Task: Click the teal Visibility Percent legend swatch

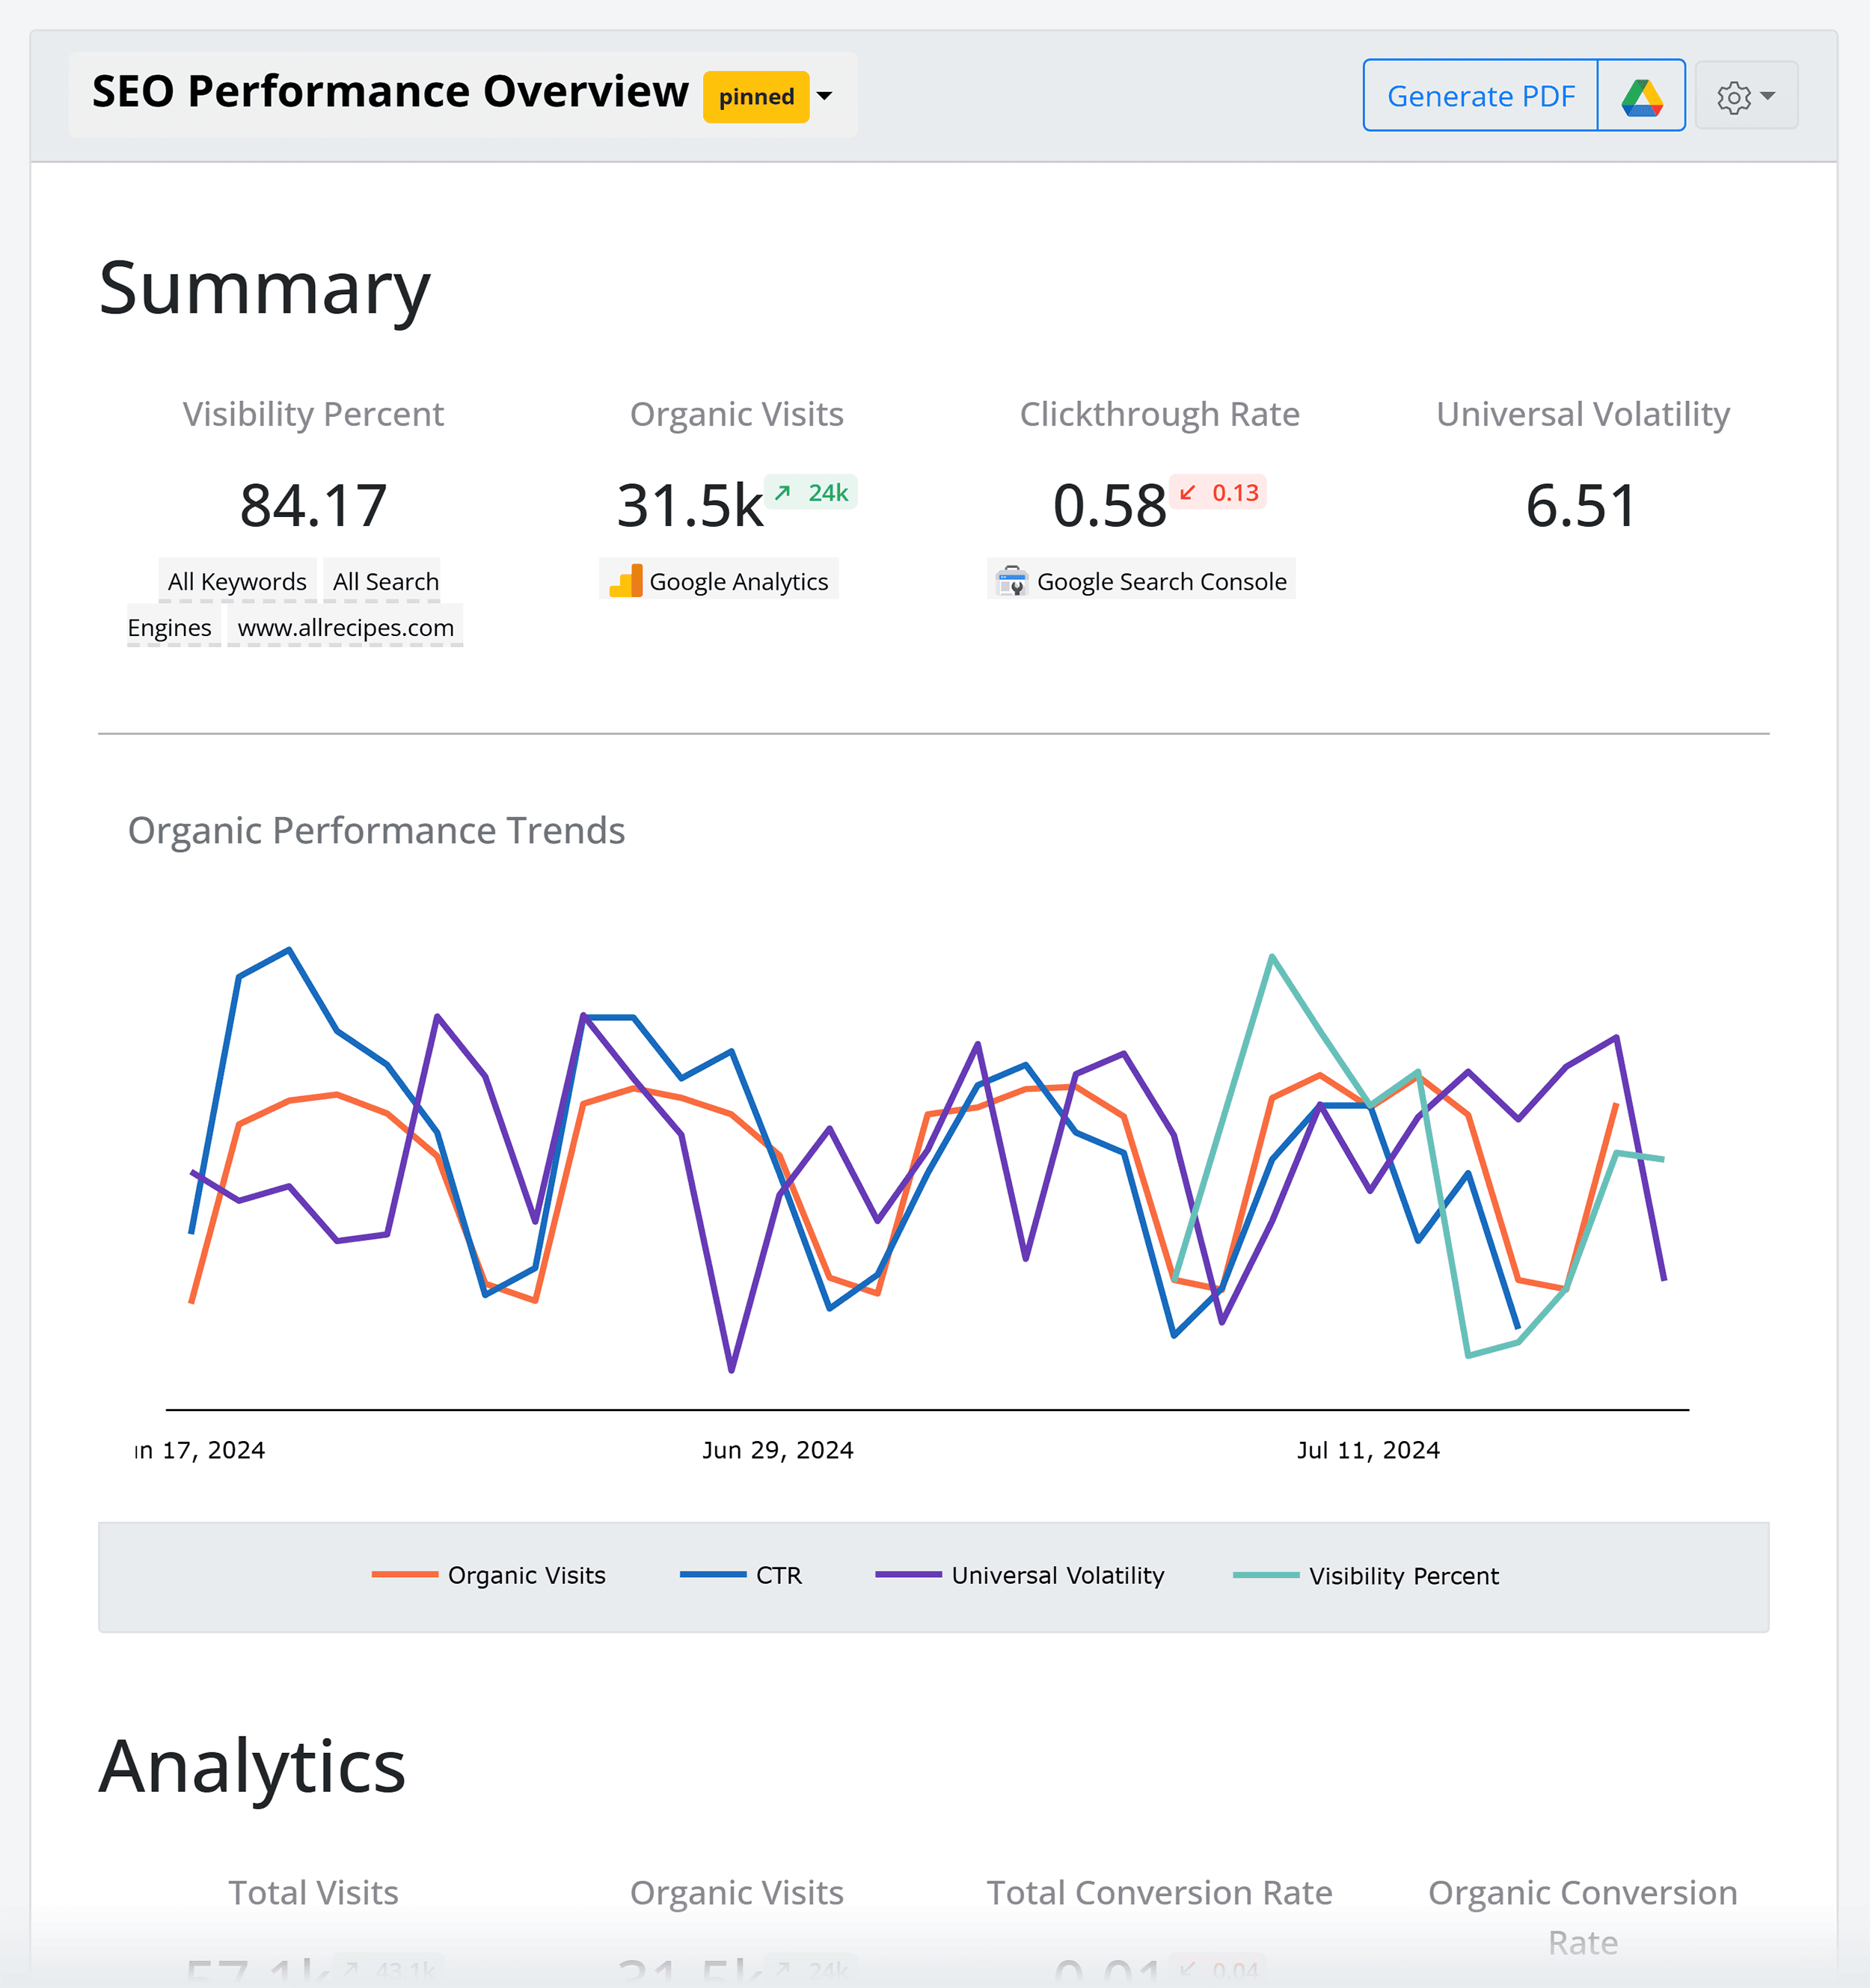Action: coord(1266,1575)
